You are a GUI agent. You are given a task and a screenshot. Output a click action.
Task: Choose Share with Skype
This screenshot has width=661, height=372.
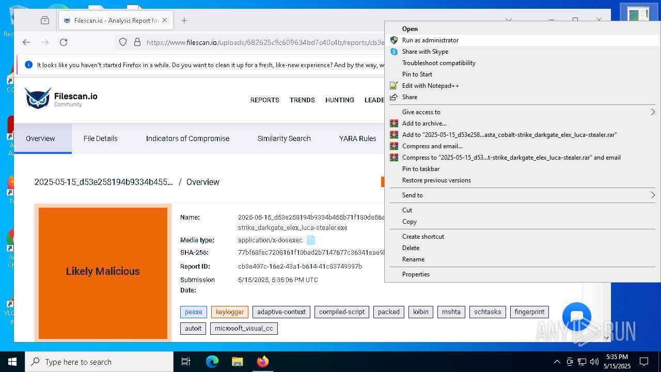click(523, 51)
